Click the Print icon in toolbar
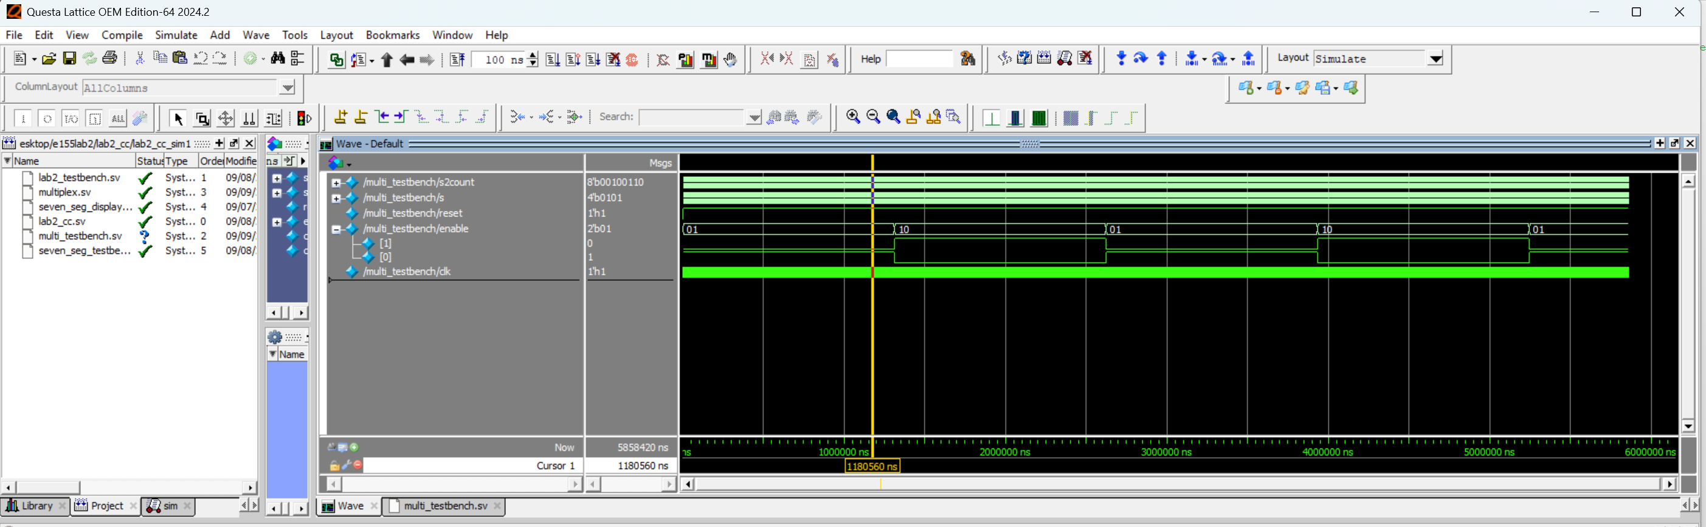Screen dimensions: 1706x527 pos(110,59)
